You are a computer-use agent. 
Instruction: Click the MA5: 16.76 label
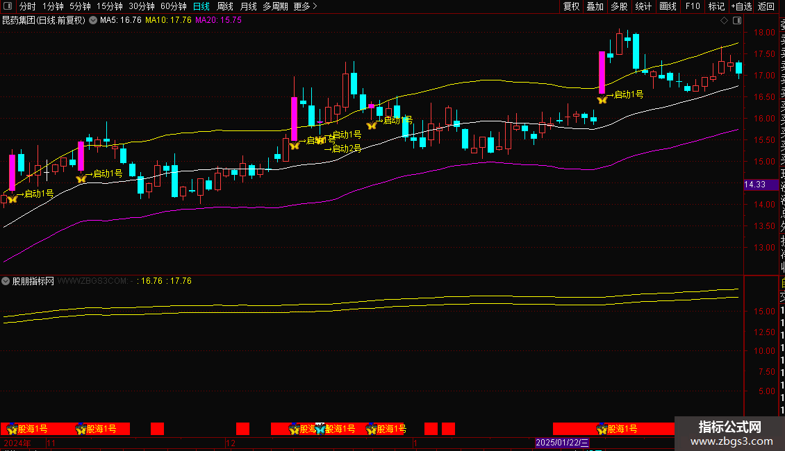[121, 21]
